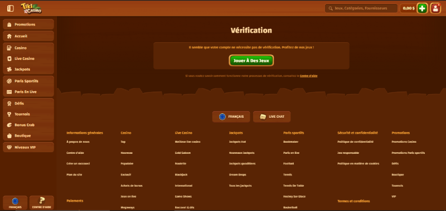The width and height of the screenshot is (446, 211).
Task: Click the Créer un raccourci link
Action: [x=78, y=164]
